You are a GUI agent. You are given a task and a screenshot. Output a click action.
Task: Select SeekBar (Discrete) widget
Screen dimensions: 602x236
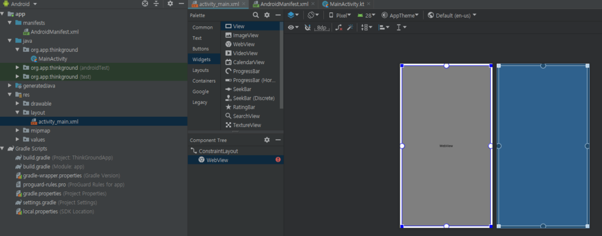250,98
